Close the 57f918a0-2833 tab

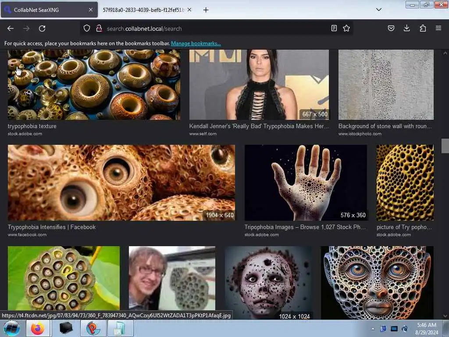pyautogui.click(x=189, y=10)
